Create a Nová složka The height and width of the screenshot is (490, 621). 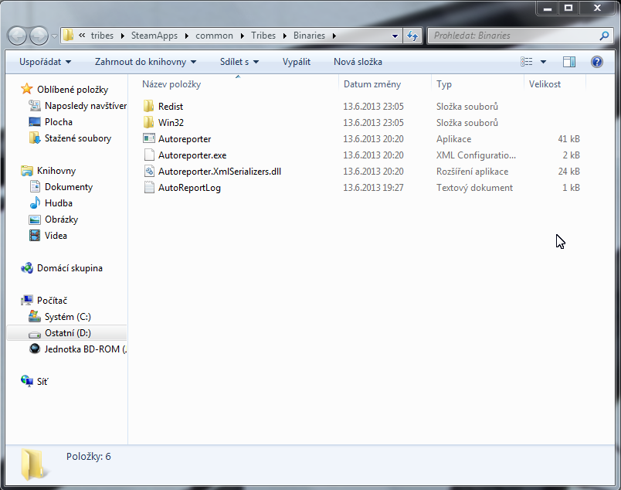pyautogui.click(x=358, y=62)
